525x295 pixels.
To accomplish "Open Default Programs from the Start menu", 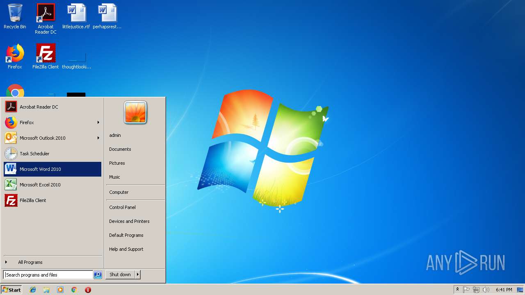I will tap(135, 235).
